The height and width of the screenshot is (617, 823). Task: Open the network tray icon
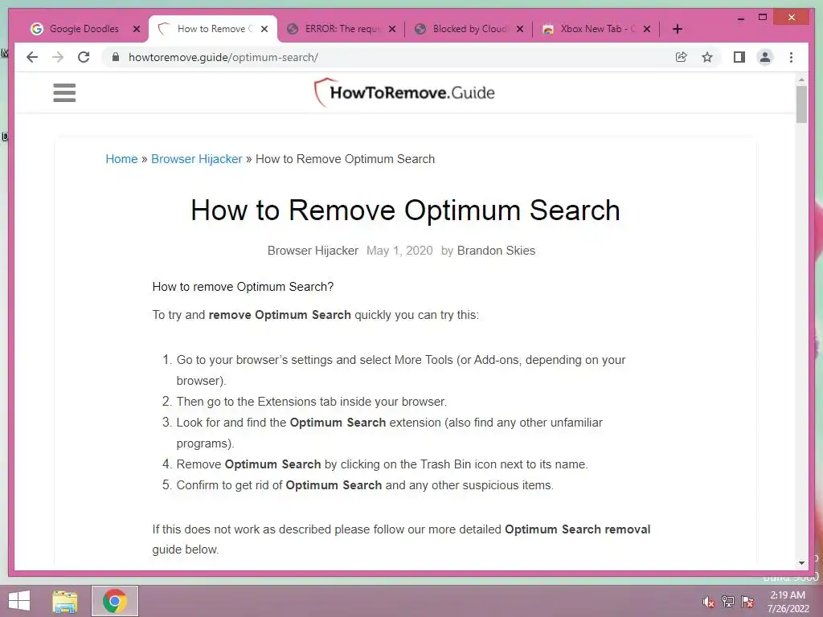727,602
